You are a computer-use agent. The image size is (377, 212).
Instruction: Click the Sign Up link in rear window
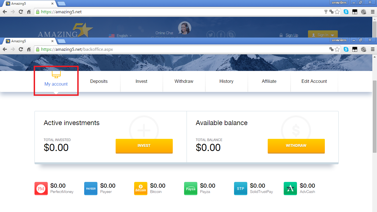coord(292,35)
